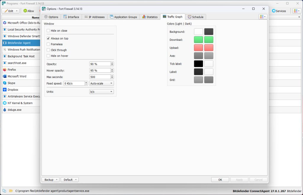Open the colored grid menu icon in Options dialog
Viewport: 303px width, 195px height.
click(263, 17)
